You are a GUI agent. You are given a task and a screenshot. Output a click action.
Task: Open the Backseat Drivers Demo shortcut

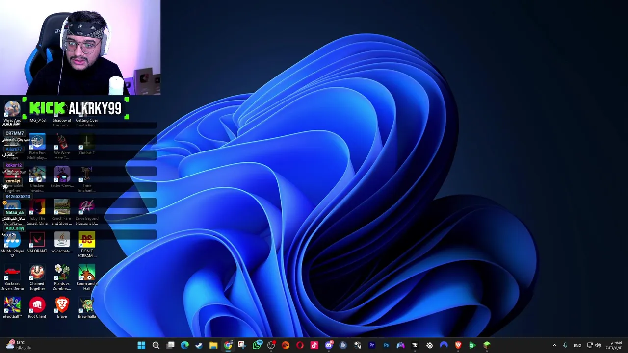point(12,278)
